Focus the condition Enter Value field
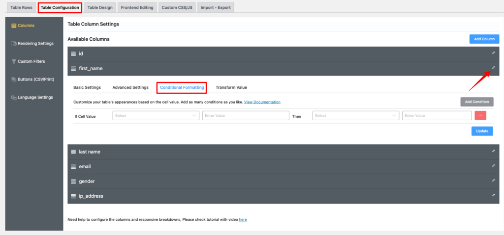Viewport: 504px width, 235px height. pos(246,116)
